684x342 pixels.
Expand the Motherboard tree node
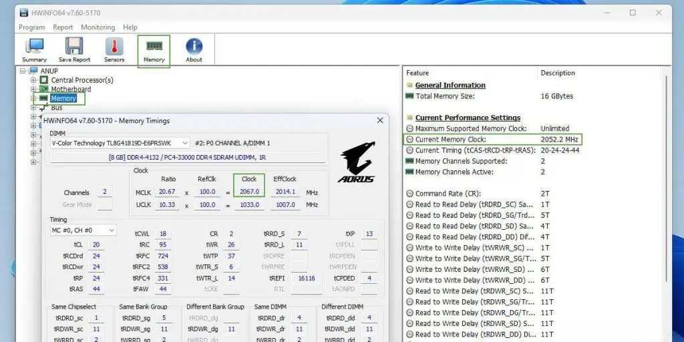tap(33, 89)
